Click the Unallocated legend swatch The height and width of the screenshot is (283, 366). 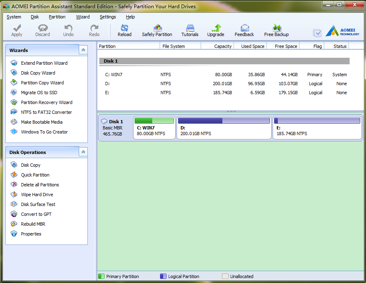[225, 276]
